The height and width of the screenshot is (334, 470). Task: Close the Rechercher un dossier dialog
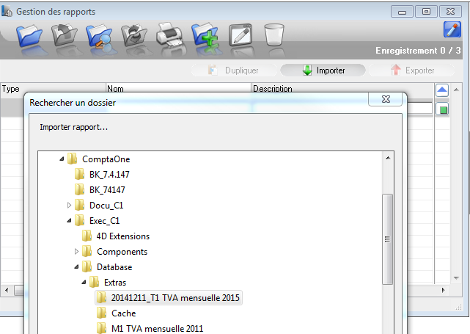click(386, 99)
